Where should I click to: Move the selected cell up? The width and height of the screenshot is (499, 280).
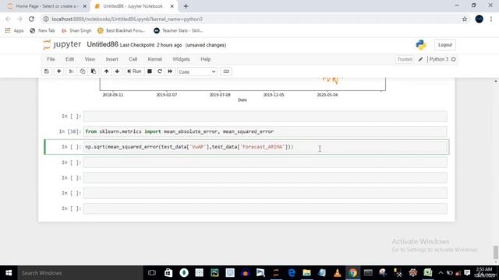tap(106, 72)
